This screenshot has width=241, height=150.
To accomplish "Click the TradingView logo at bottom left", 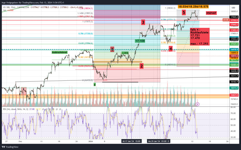I will pyautogui.click(x=11, y=146).
